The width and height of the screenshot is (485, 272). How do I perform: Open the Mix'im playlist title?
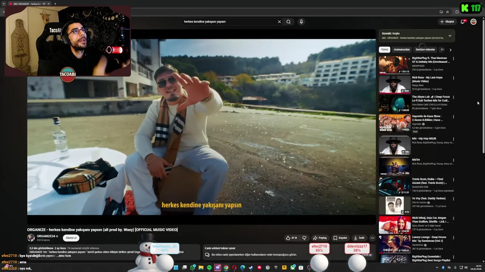click(x=416, y=160)
